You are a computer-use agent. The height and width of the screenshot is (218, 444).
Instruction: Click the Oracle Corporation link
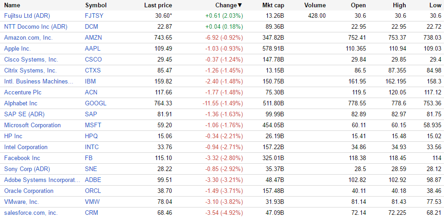[30, 191]
